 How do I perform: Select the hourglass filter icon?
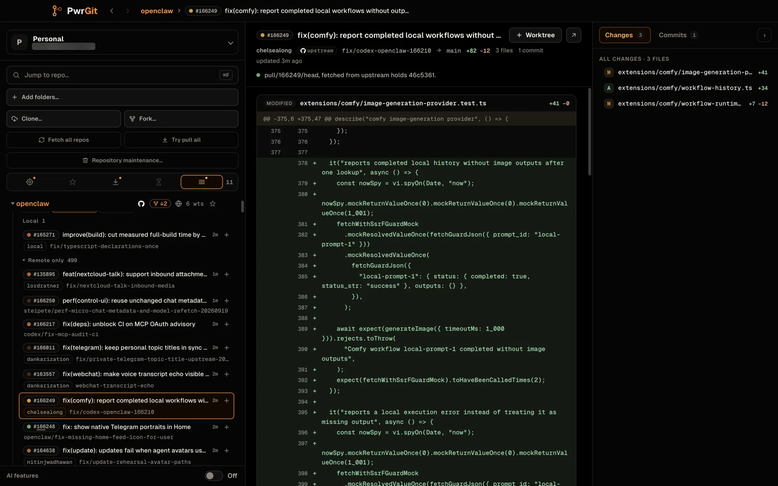click(x=159, y=182)
